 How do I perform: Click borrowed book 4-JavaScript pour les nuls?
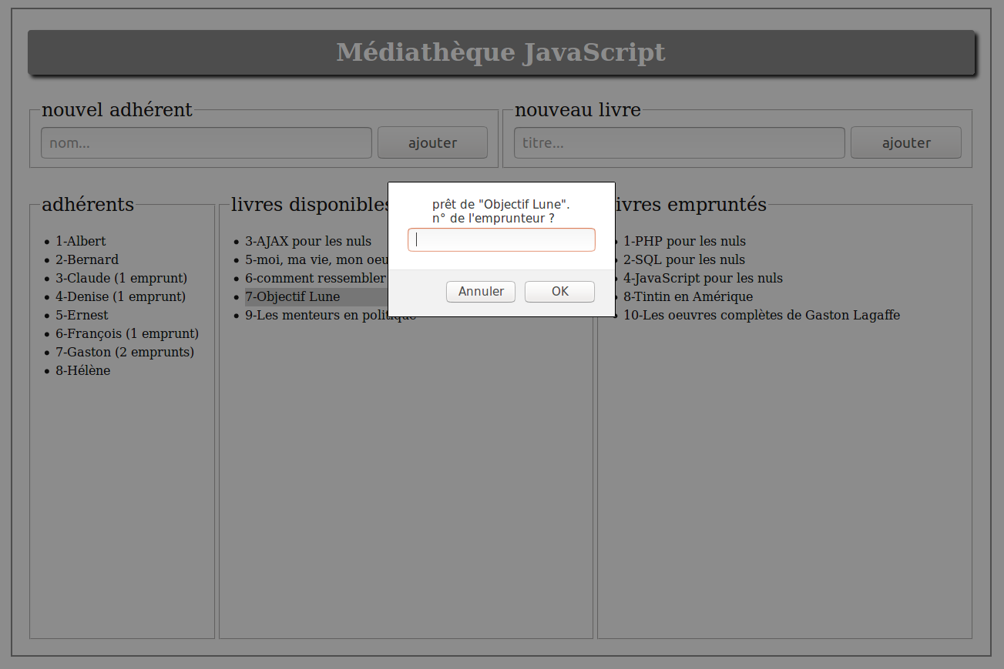pos(703,278)
